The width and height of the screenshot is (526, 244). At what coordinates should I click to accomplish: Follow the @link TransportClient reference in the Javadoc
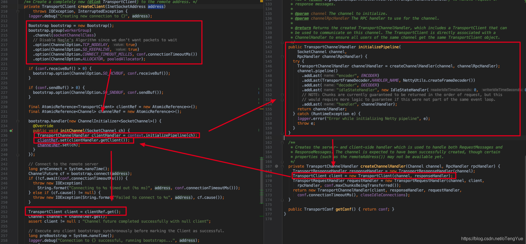120,2
